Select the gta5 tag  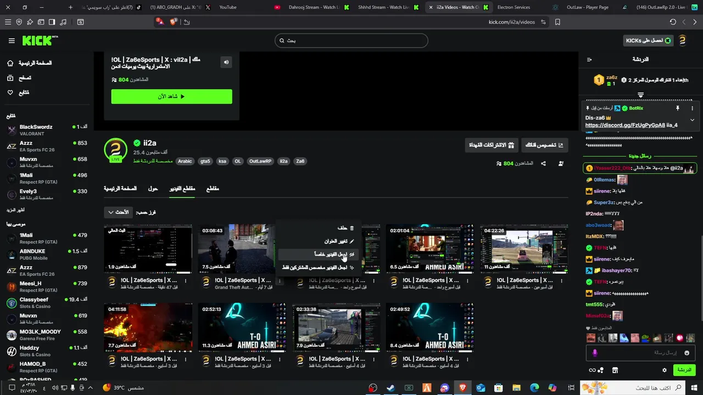tap(205, 161)
